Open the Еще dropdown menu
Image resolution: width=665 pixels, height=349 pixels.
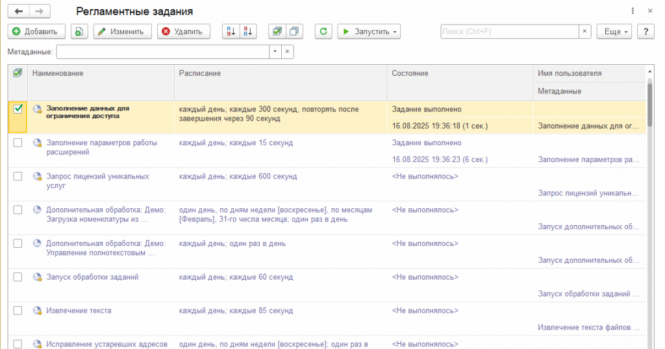614,32
